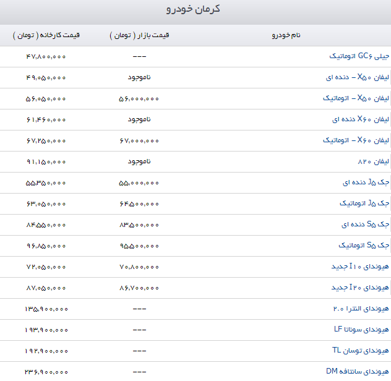391x381 pixels.
Task: Click the Hyundai Elantra 2.0 name
Action: pyautogui.click(x=361, y=309)
